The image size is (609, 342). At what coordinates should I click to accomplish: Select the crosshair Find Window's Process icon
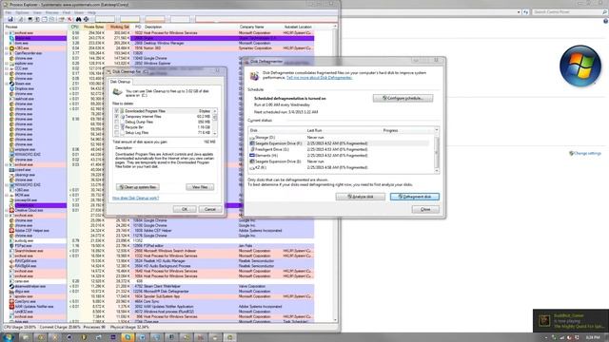point(86,19)
